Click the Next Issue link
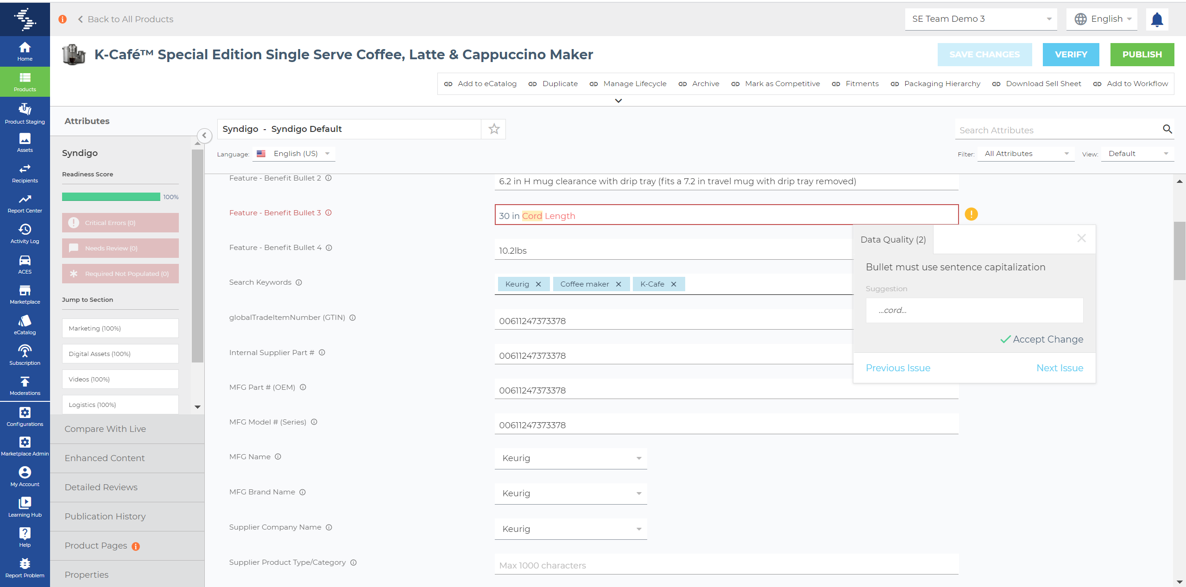Viewport: 1186px width, 587px height. 1060,368
